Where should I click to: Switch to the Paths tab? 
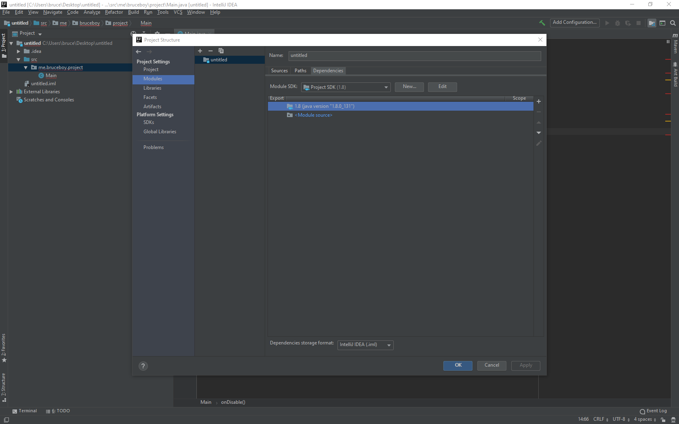point(300,71)
